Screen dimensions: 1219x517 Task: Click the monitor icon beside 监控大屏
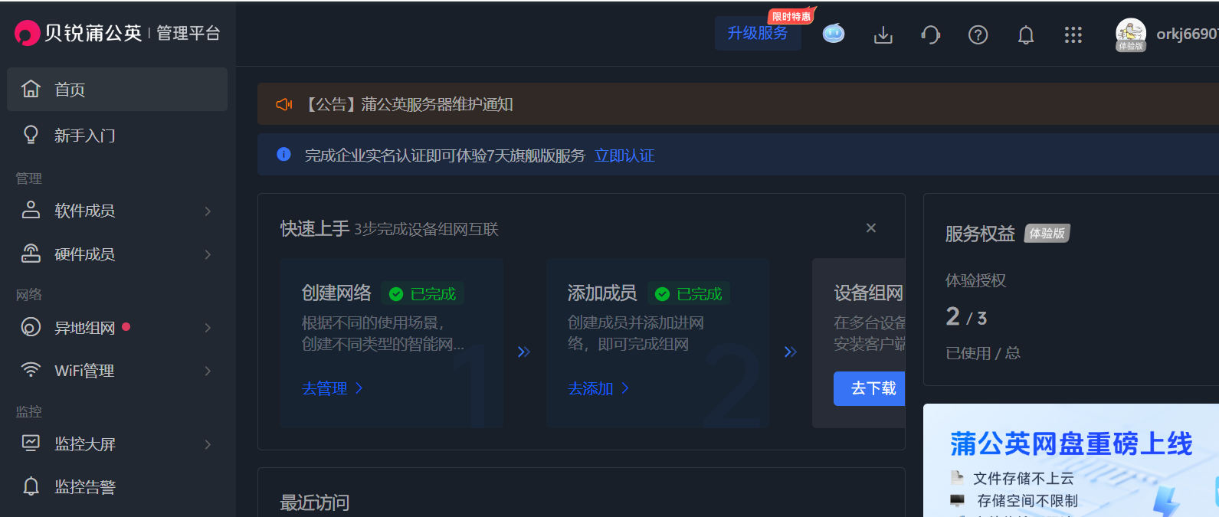click(31, 443)
